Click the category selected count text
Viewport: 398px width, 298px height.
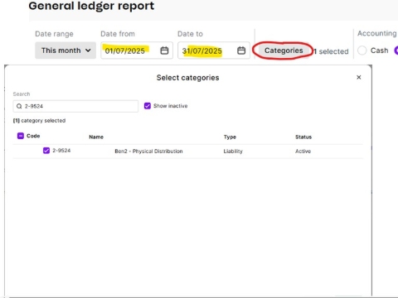[39, 121]
